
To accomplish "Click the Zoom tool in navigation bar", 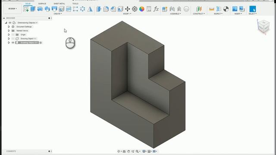I will pyautogui.click(x=133, y=151).
